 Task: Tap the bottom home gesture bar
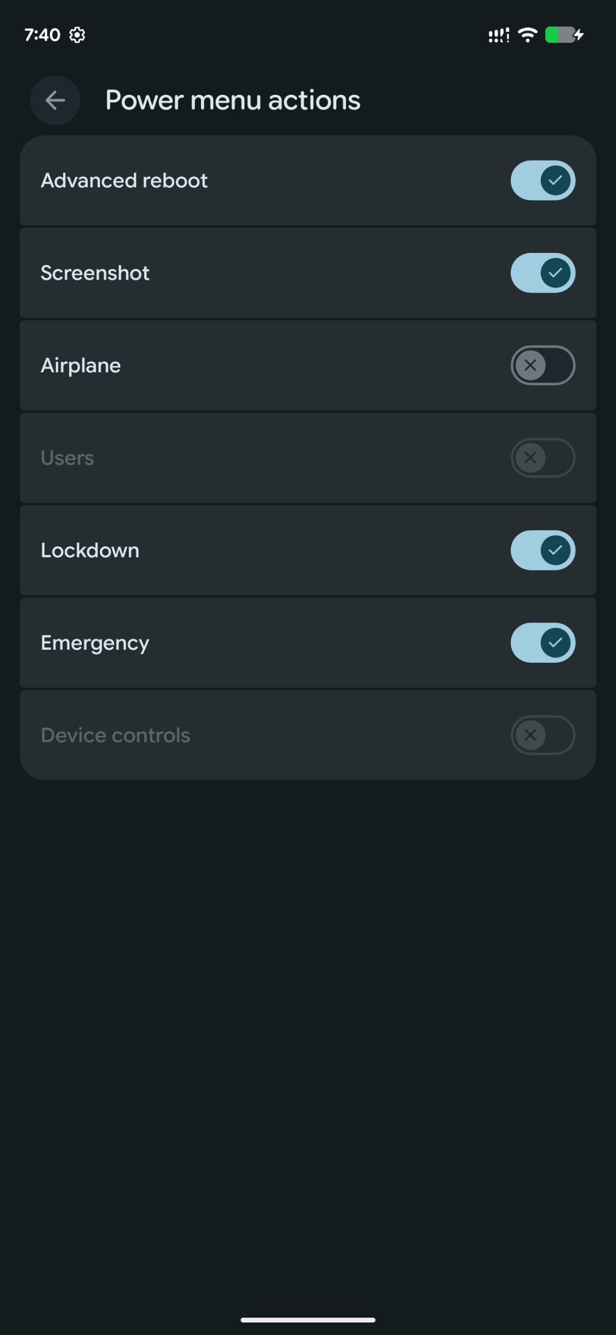[308, 1320]
